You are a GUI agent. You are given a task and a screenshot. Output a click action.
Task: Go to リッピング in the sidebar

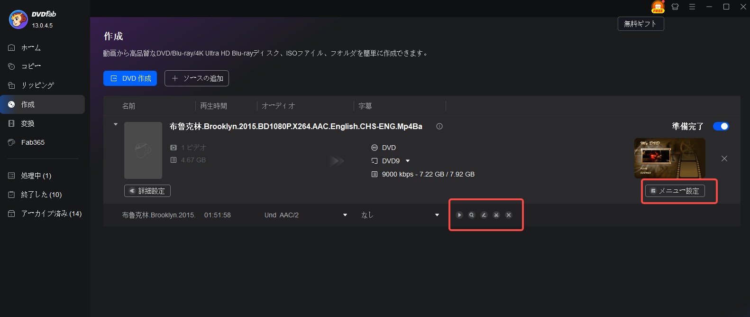tap(37, 85)
